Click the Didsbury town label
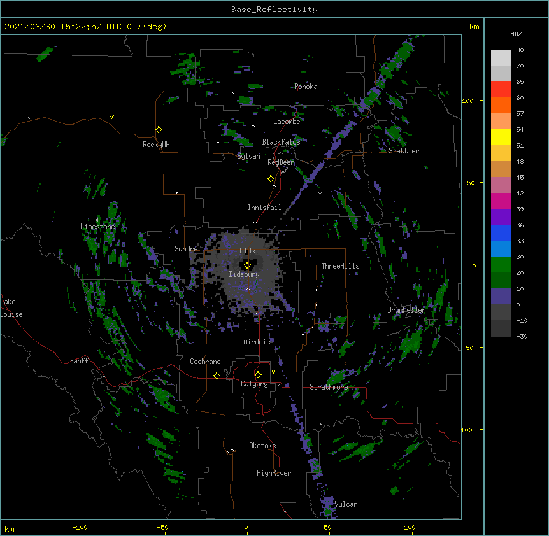The height and width of the screenshot is (536, 549). (x=245, y=274)
